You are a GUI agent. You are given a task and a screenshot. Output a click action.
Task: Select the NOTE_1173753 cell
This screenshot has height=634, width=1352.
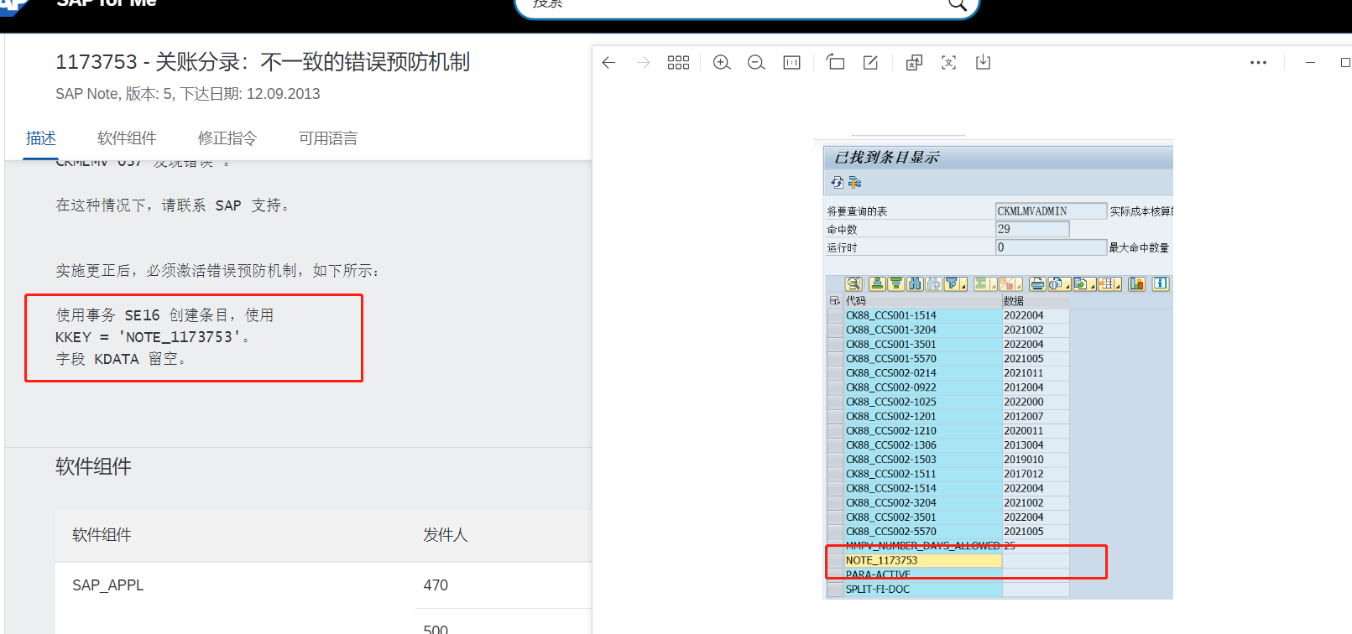pyautogui.click(x=923, y=560)
